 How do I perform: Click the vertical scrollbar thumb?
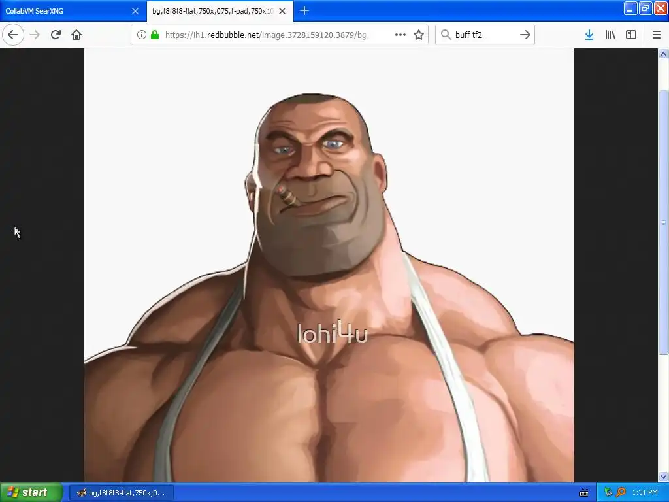[x=663, y=222]
